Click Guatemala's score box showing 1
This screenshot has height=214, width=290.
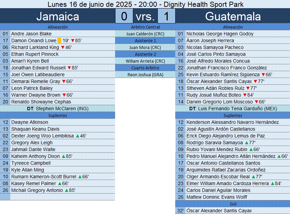[166, 16]
